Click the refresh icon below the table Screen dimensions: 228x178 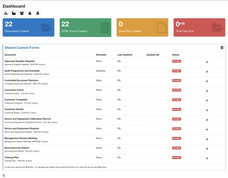(x=4, y=176)
